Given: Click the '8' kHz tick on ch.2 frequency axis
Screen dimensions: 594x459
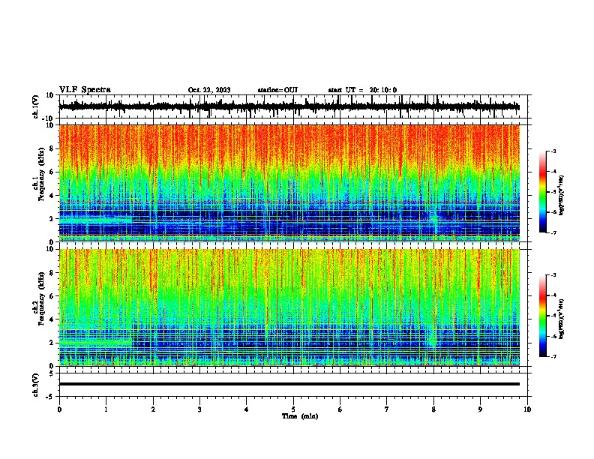Looking at the screenshot, I should coord(52,273).
